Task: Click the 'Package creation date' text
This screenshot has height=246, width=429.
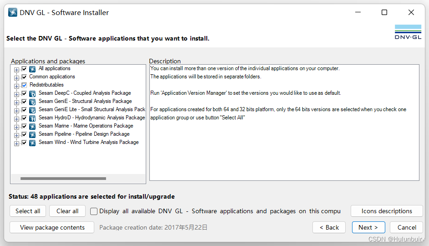Action: [153, 227]
